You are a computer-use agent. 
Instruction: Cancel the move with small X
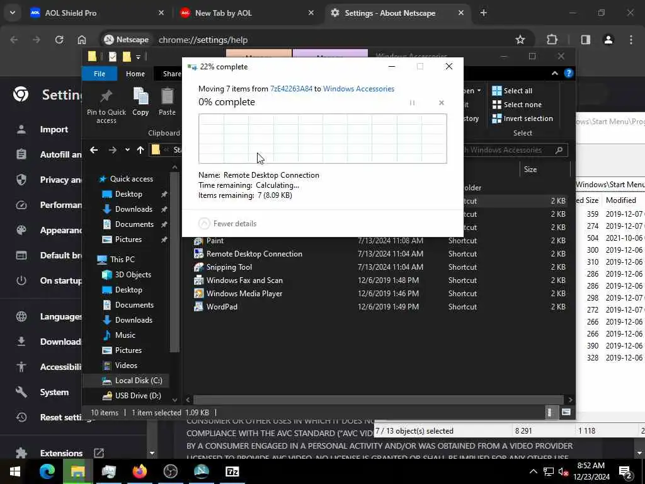click(442, 103)
